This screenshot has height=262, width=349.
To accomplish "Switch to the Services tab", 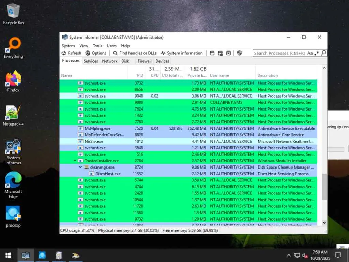I will click(x=91, y=61).
